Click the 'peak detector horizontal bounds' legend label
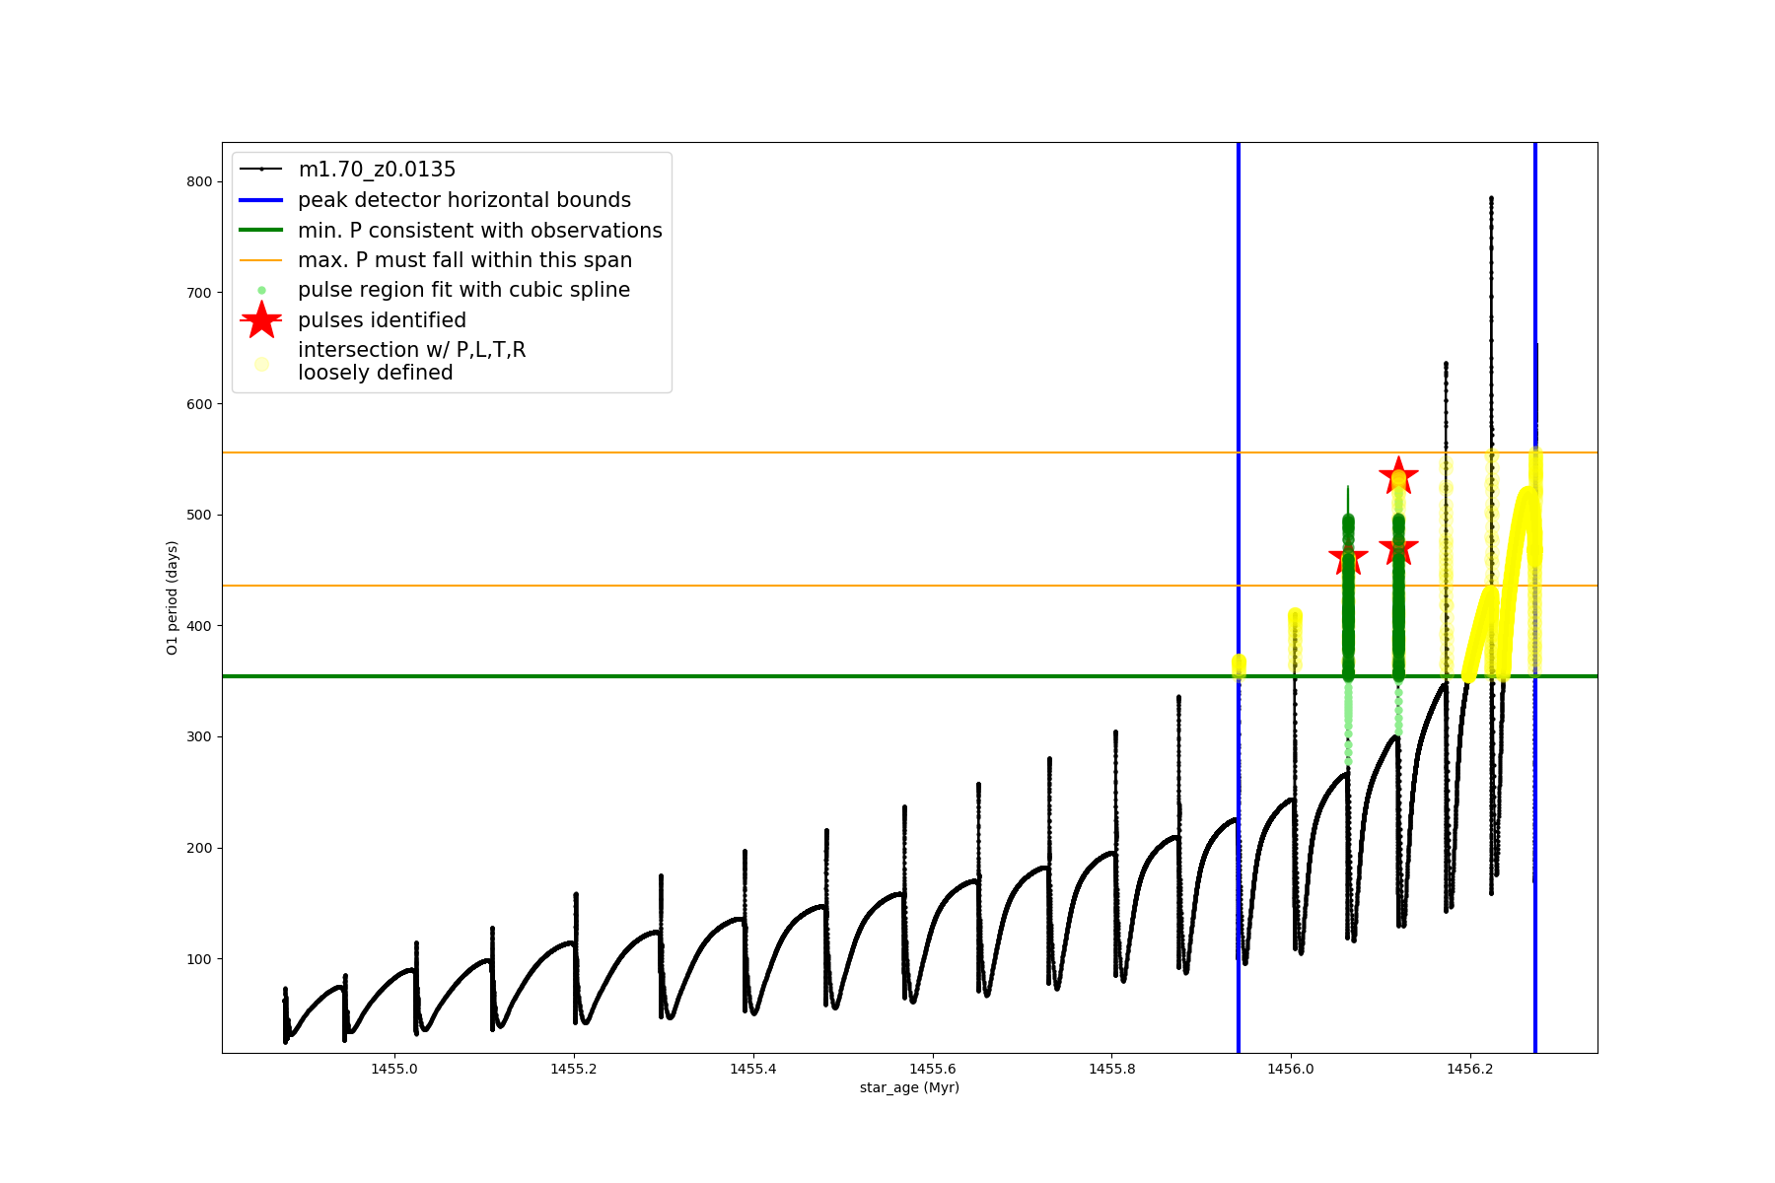1775x1183 pixels. (x=464, y=200)
